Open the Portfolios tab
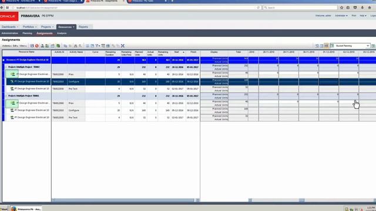The width and height of the screenshot is (376, 211). point(29,27)
